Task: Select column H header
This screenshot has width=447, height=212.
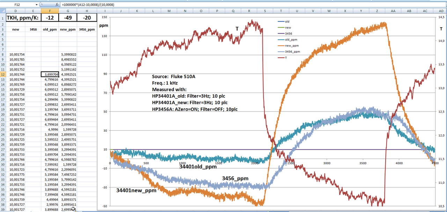Action: pyautogui.click(x=87, y=11)
